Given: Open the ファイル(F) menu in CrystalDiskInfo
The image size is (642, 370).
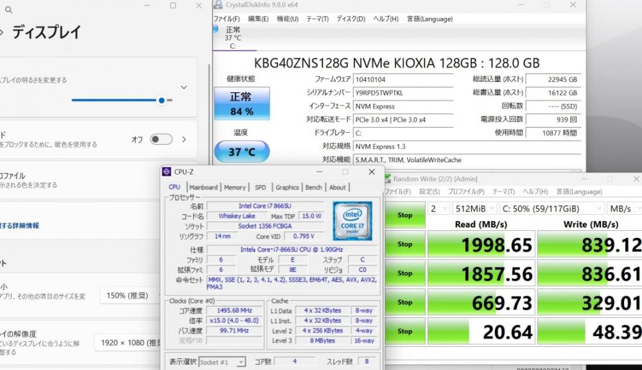Looking at the screenshot, I should point(227,19).
